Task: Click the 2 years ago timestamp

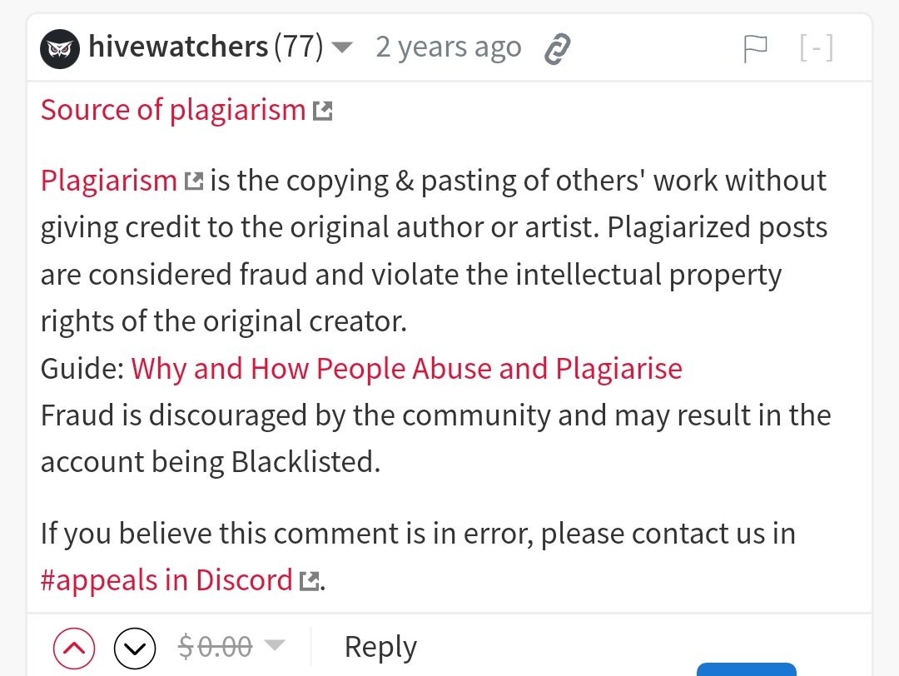Action: tap(449, 47)
